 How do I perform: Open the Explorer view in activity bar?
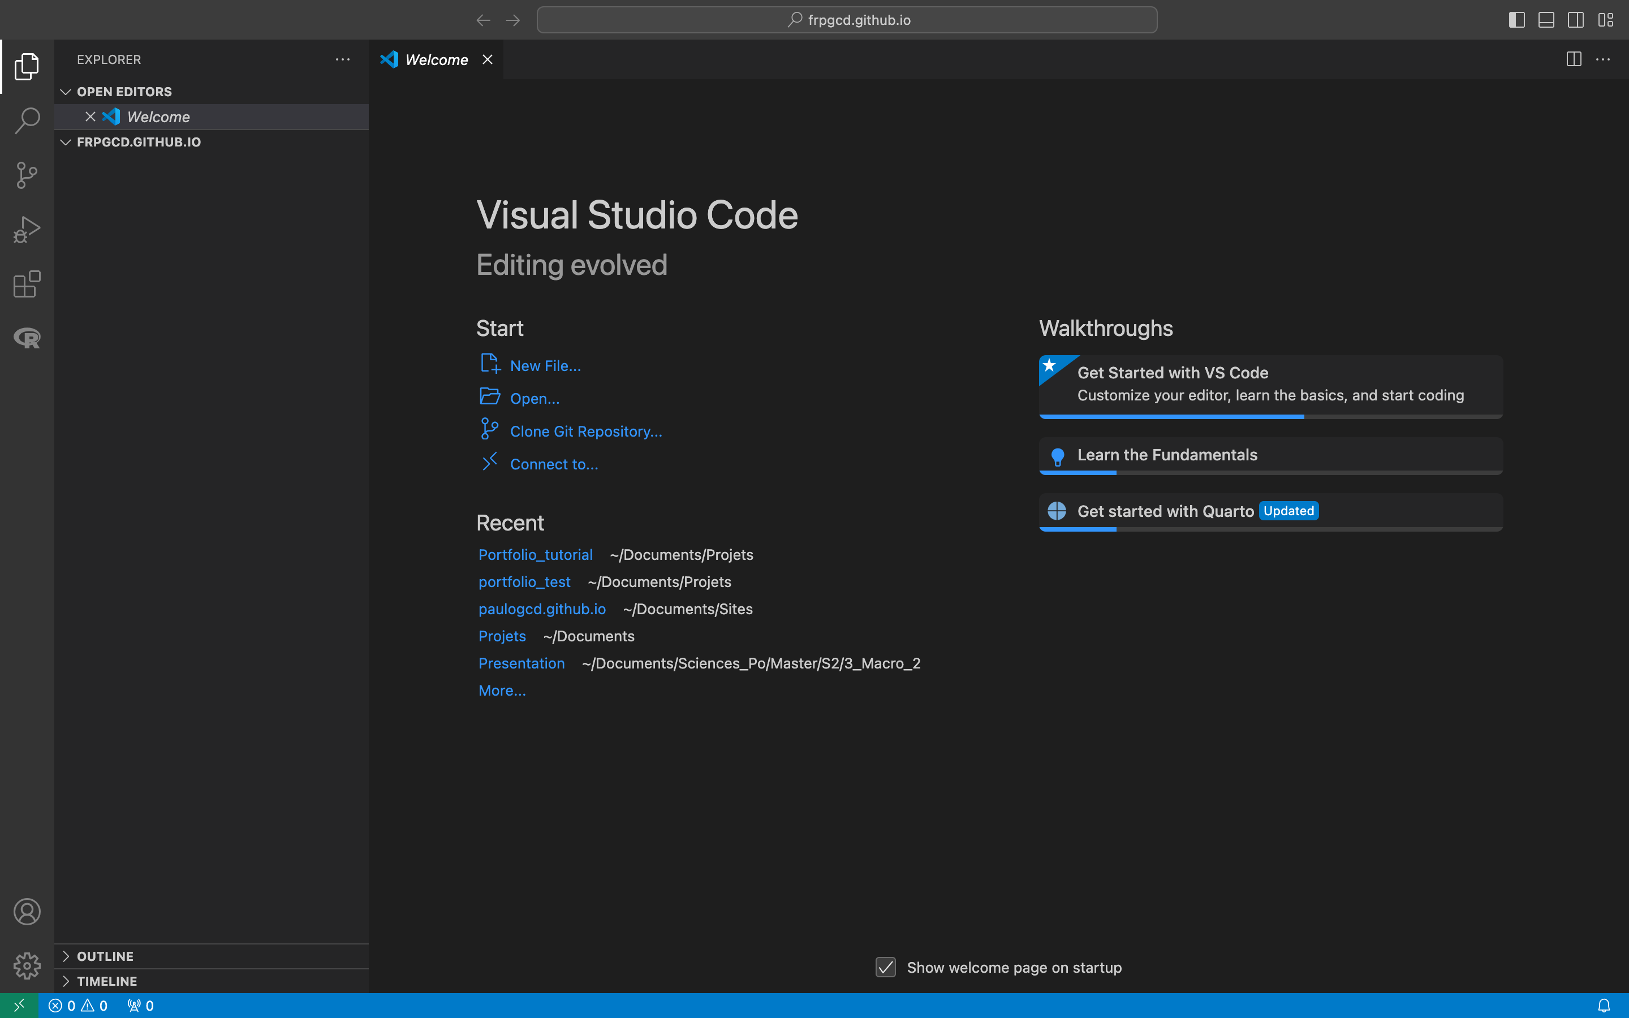point(27,66)
